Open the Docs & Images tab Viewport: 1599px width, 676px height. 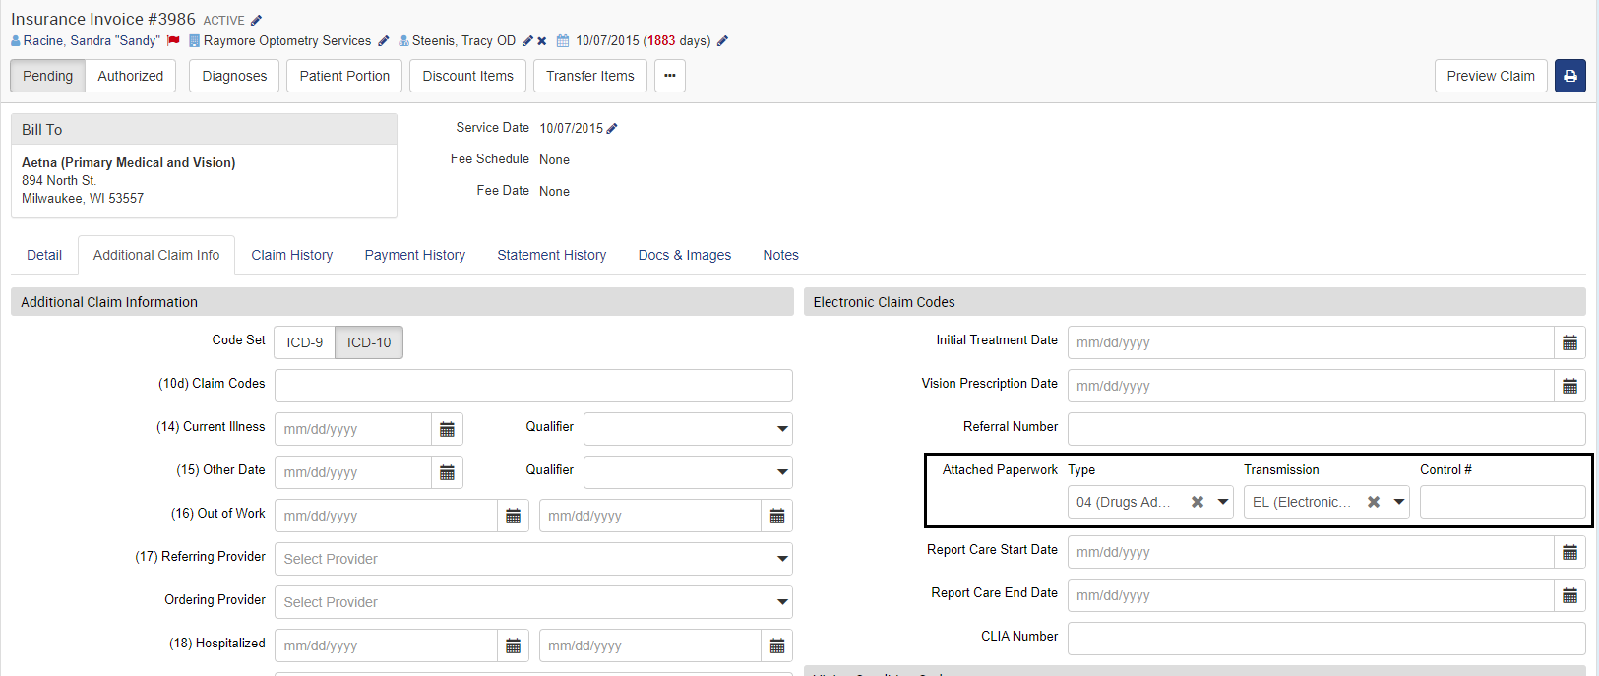[684, 255]
